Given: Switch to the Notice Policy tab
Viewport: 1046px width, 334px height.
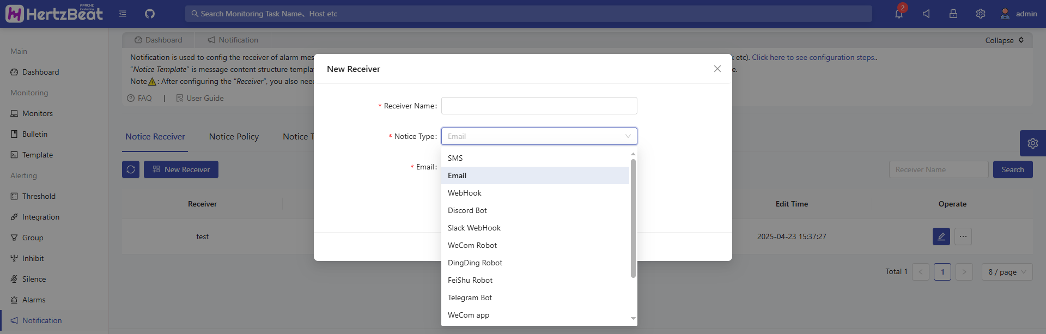Looking at the screenshot, I should 234,137.
